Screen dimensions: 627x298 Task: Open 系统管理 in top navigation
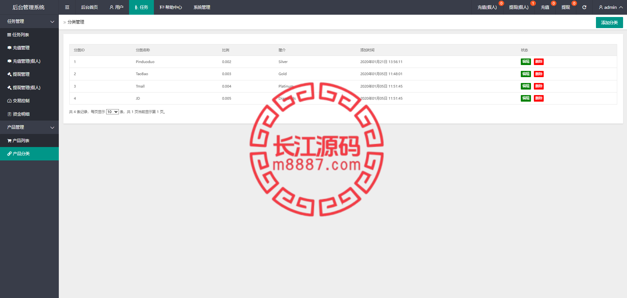click(x=202, y=7)
